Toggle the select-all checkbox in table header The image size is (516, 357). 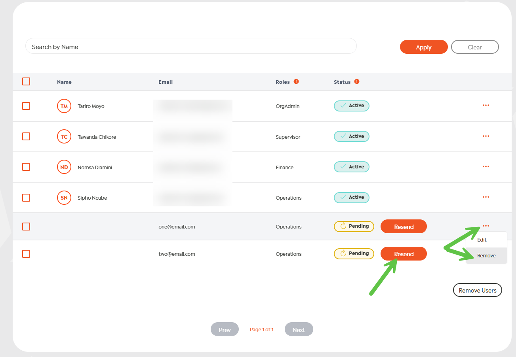pyautogui.click(x=26, y=81)
